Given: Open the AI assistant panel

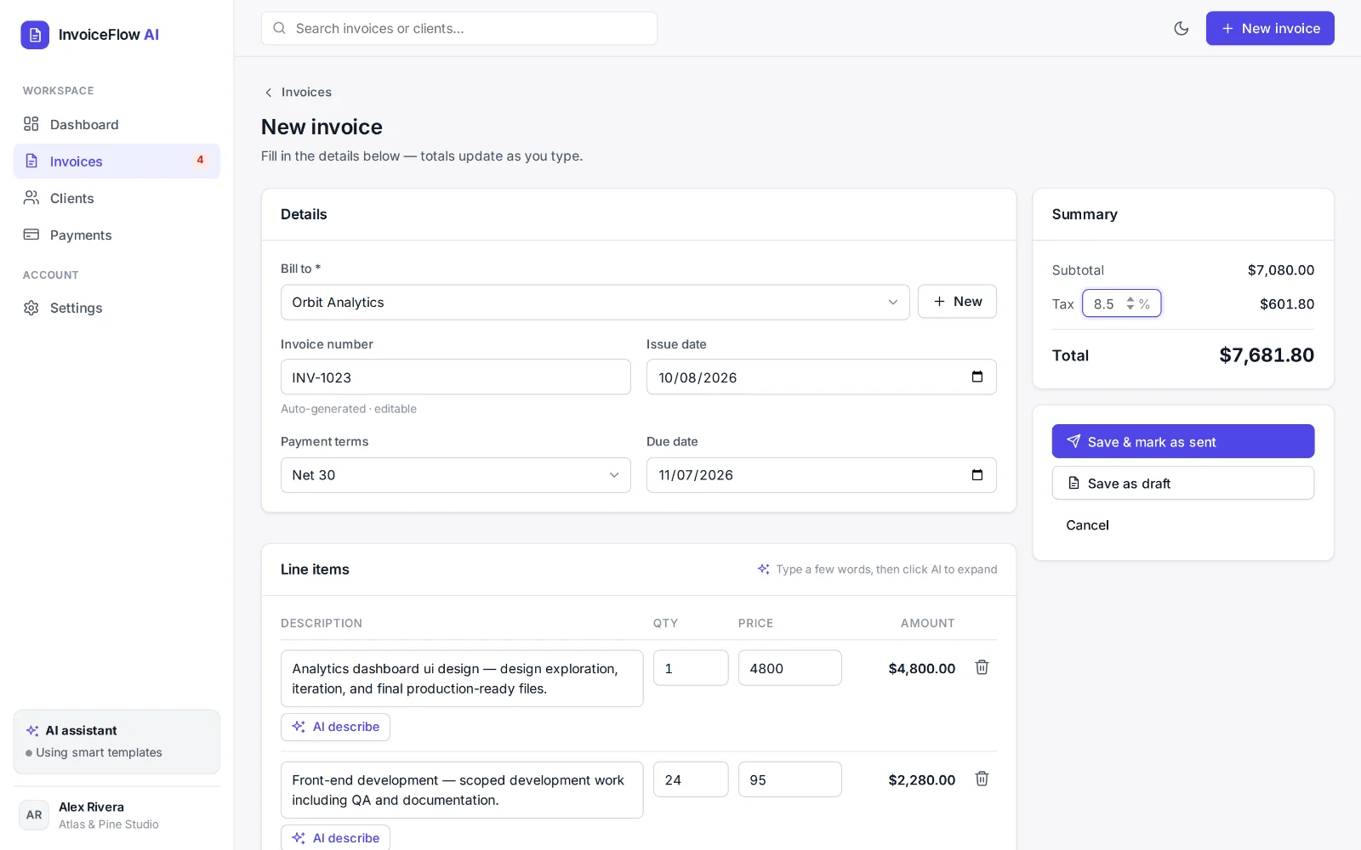Looking at the screenshot, I should tap(117, 741).
